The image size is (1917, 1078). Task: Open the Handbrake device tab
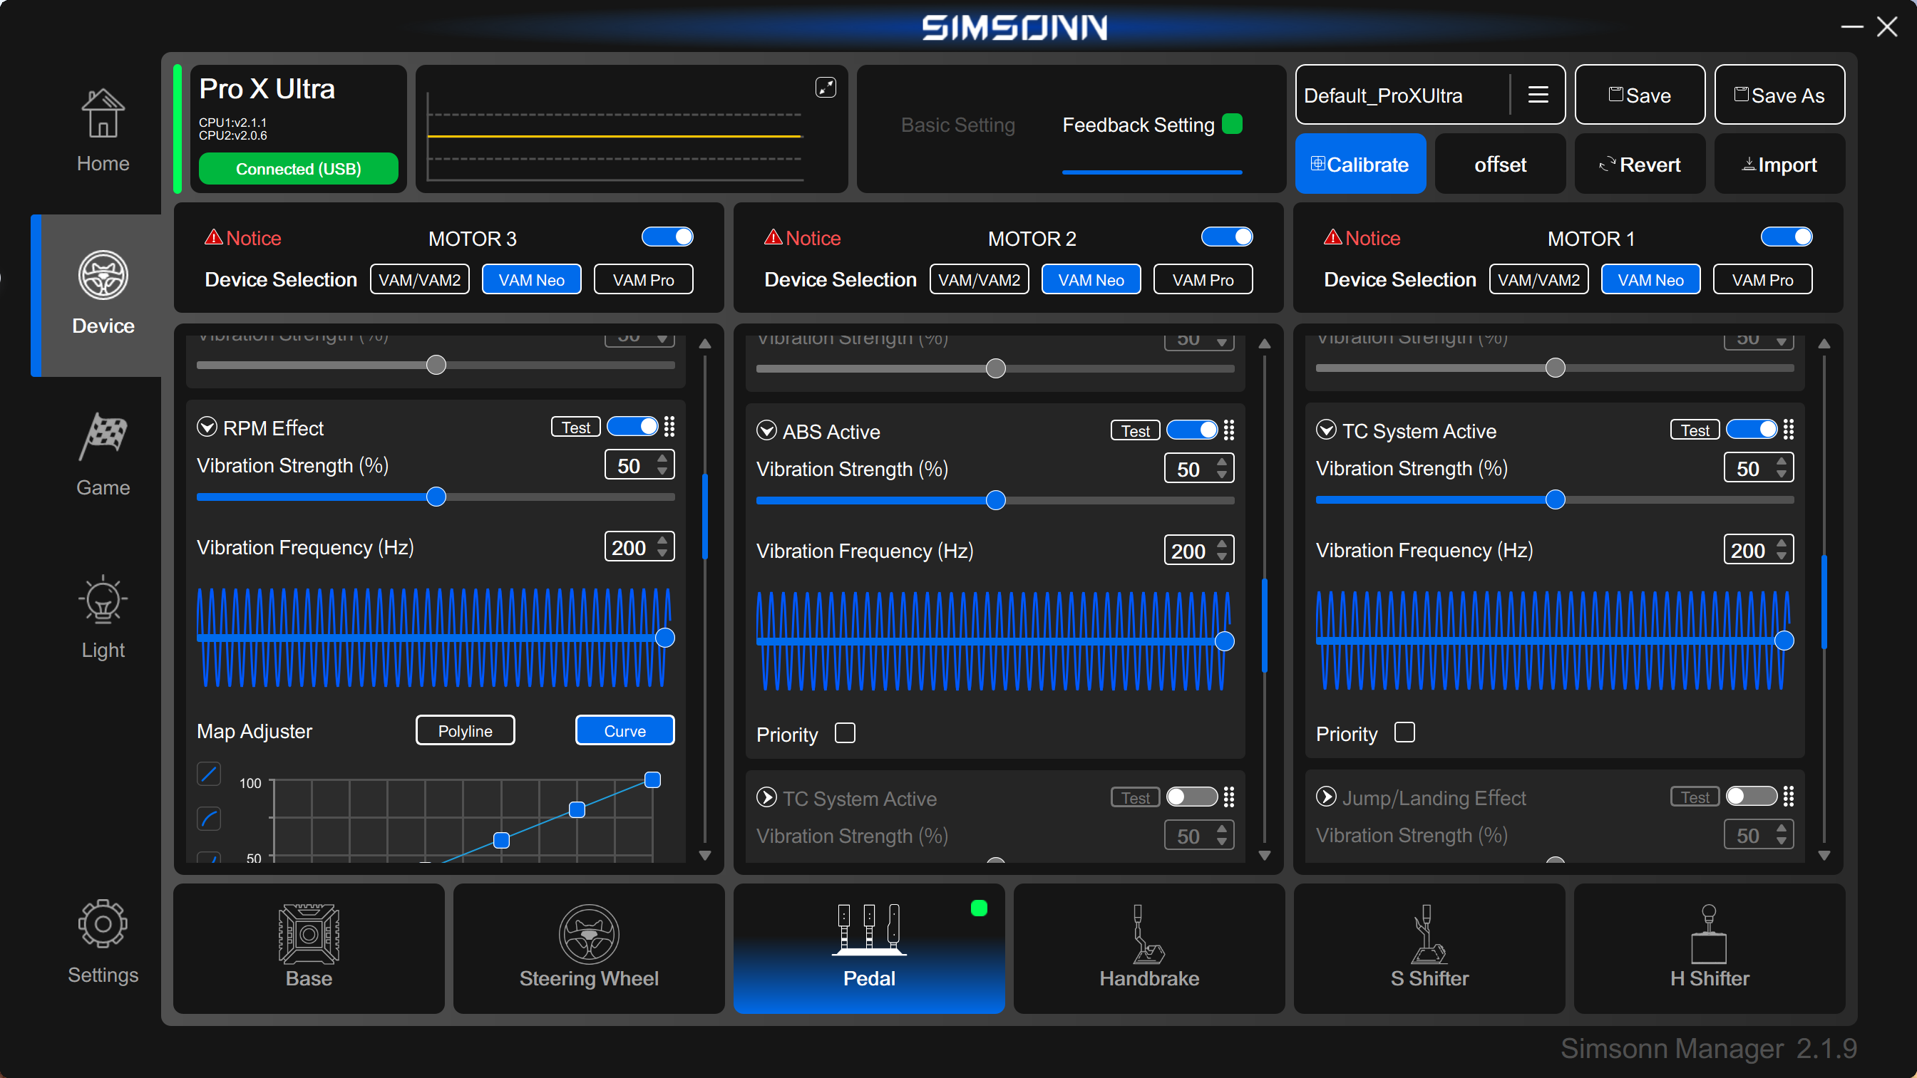(x=1149, y=948)
